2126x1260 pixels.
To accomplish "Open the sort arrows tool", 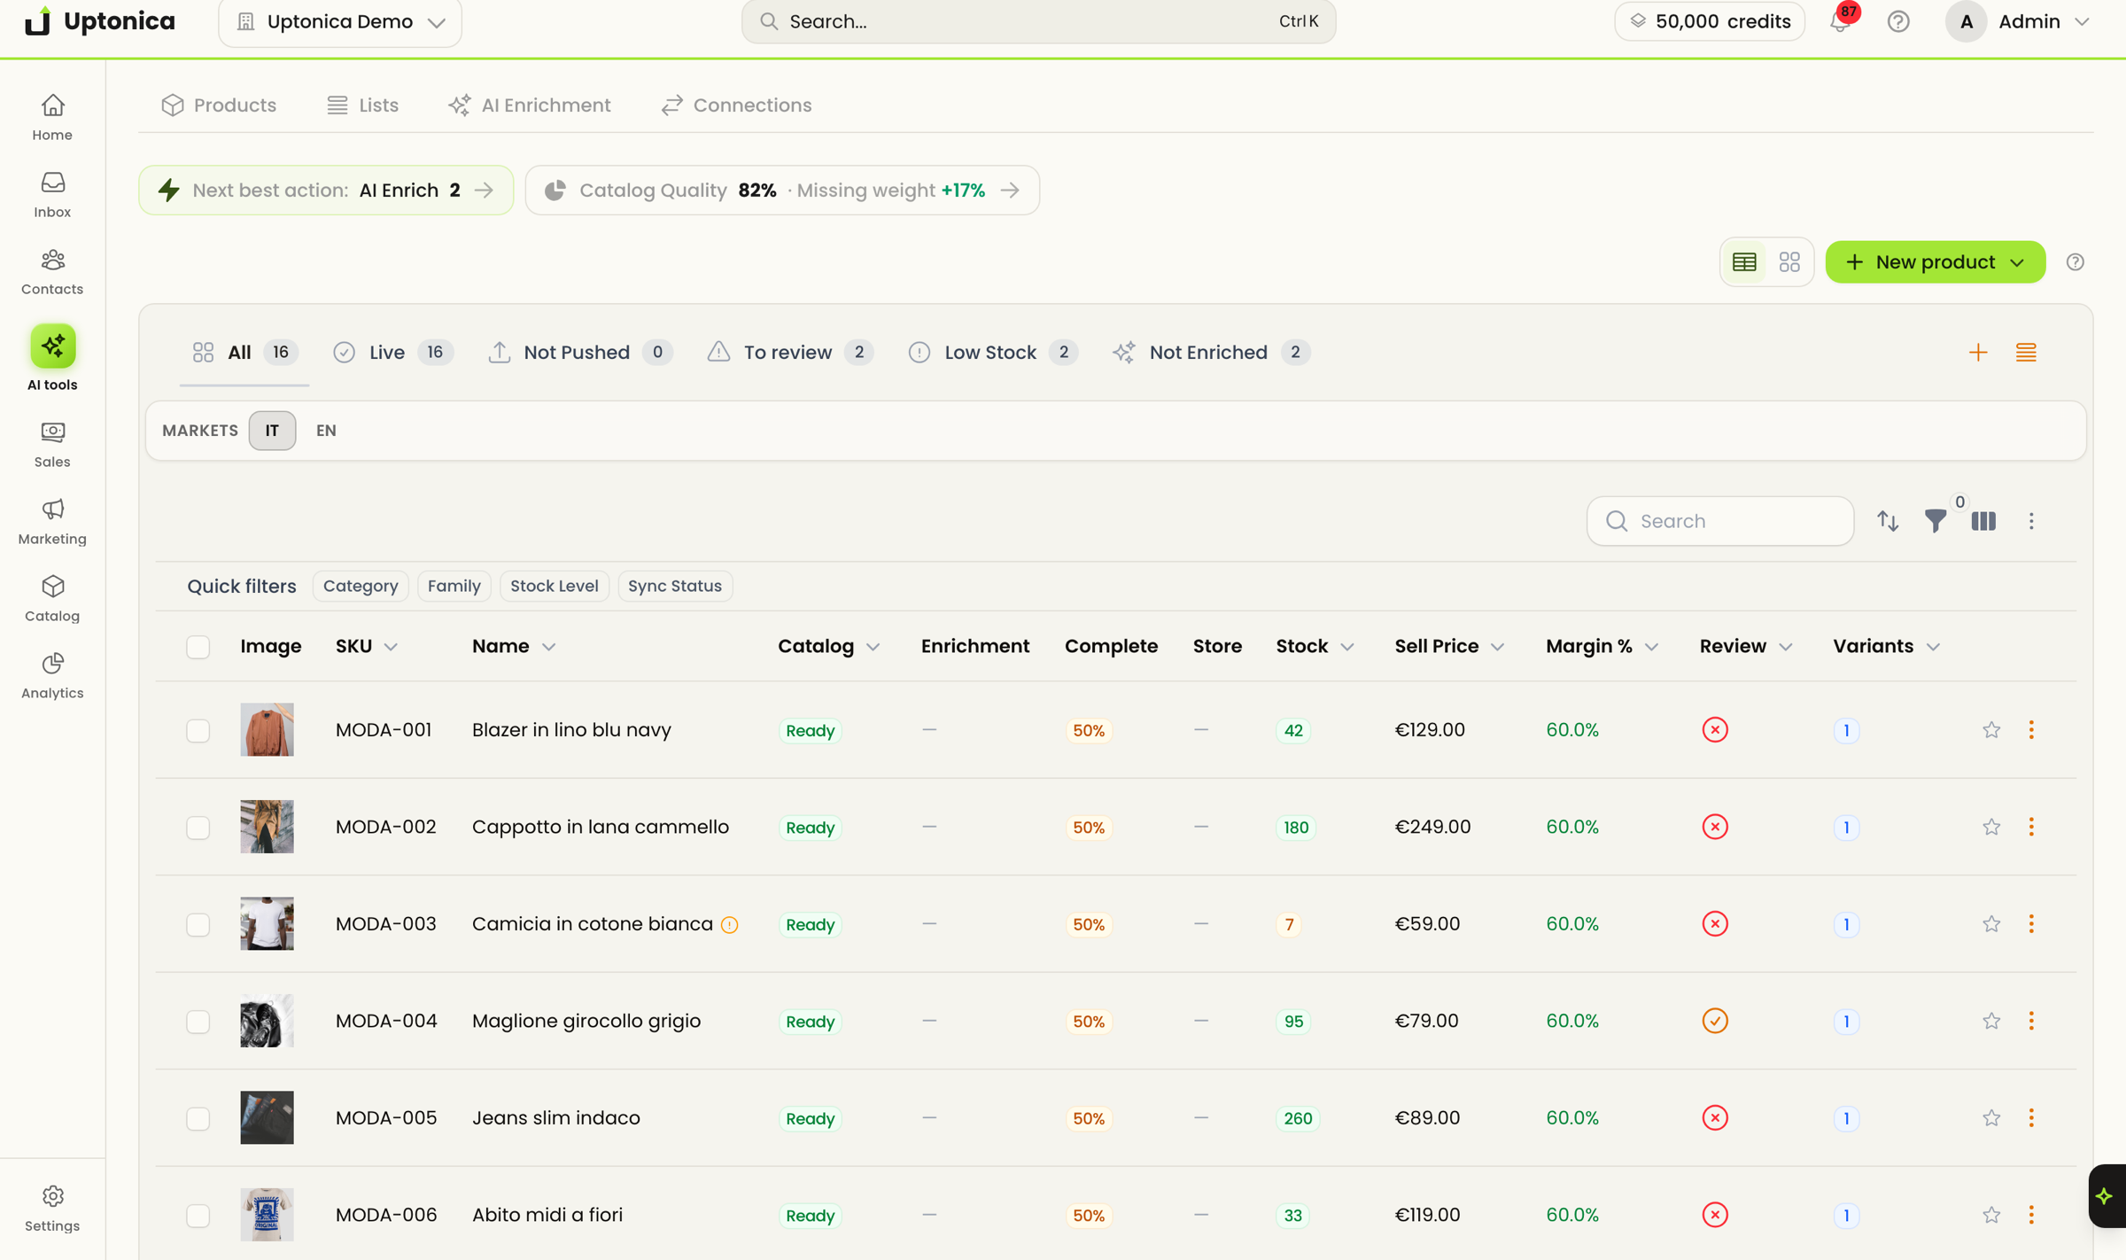I will [1888, 521].
